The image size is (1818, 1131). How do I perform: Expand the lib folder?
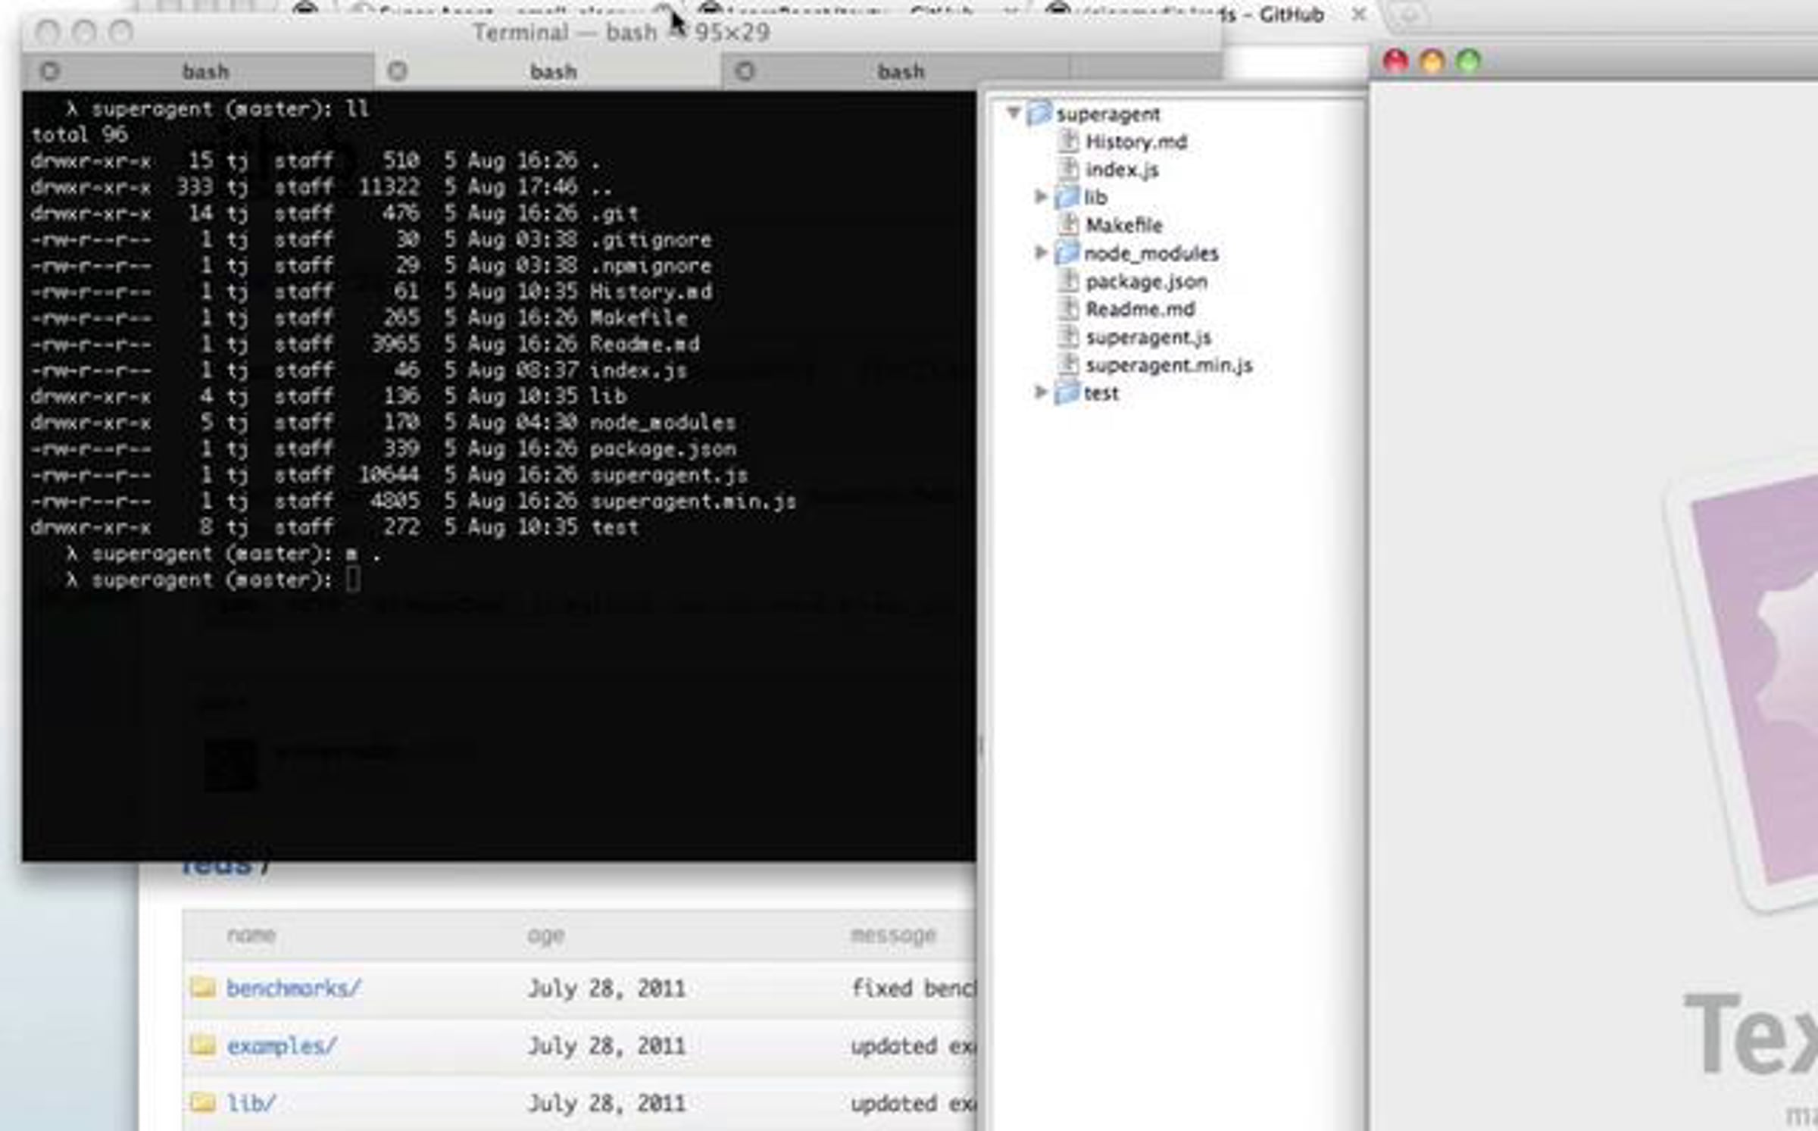pyautogui.click(x=1041, y=196)
